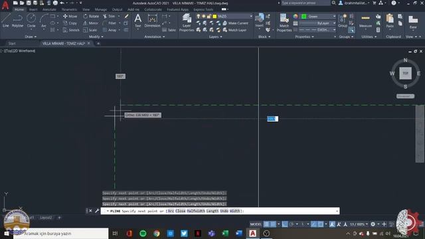Expand the Draw panel
Image resolution: width=425 pixels, height=239 pixels.
click(x=31, y=37)
